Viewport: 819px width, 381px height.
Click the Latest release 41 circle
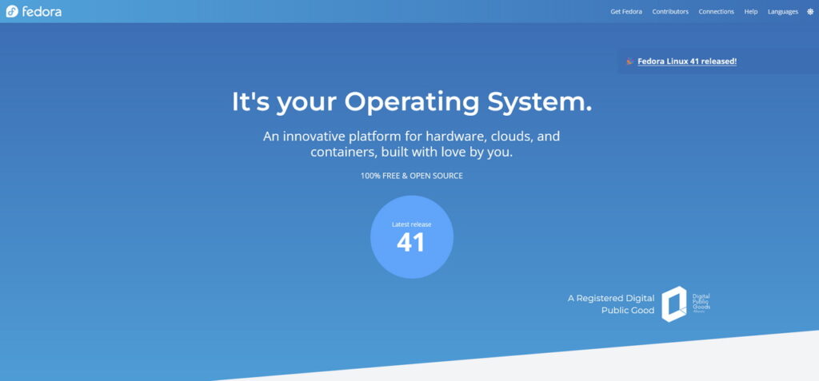pos(412,237)
